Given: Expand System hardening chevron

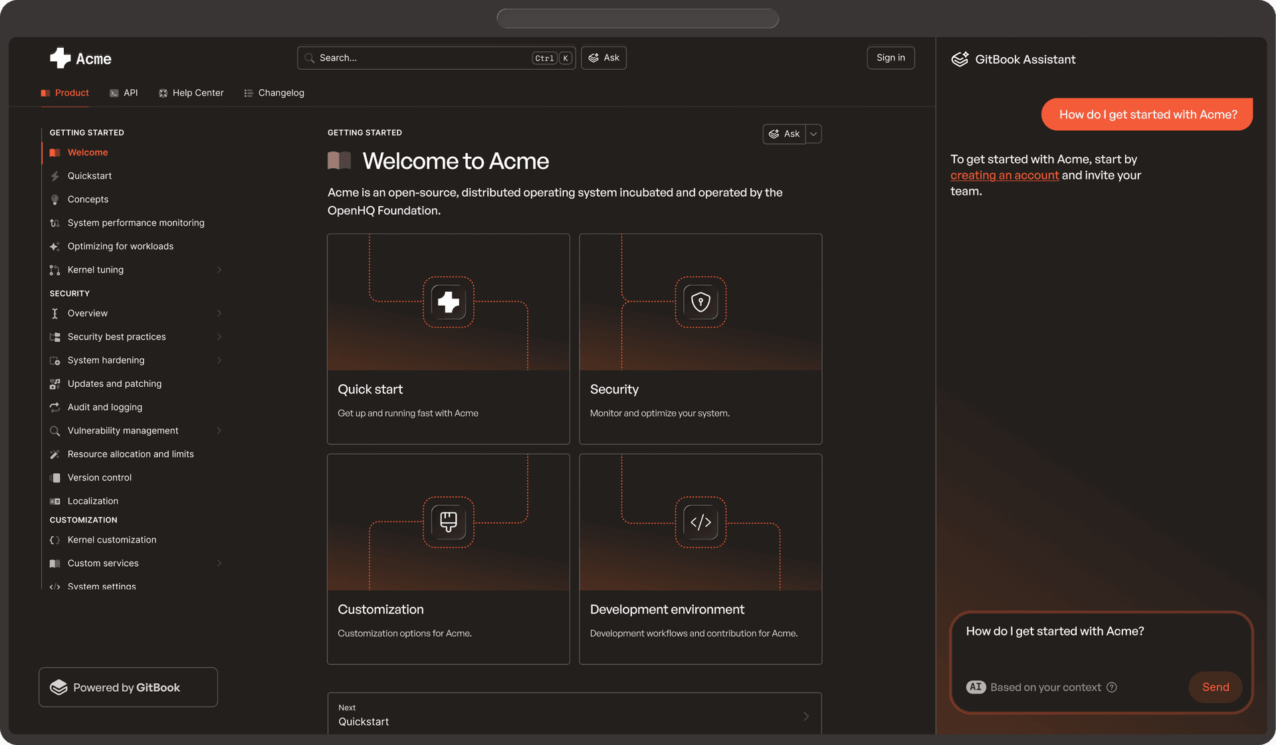Looking at the screenshot, I should click(219, 360).
